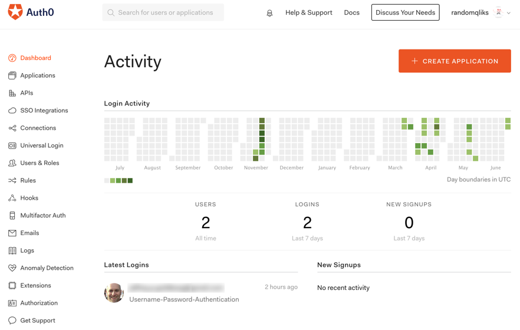Focus the users or applications search field
This screenshot has width=520, height=330.
pos(163,12)
